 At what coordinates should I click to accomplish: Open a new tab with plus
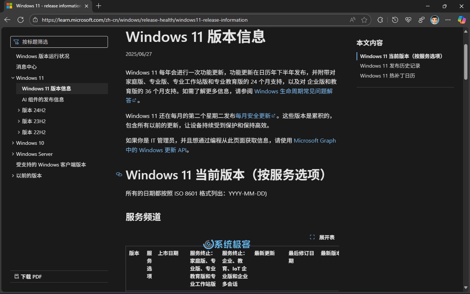click(98, 6)
